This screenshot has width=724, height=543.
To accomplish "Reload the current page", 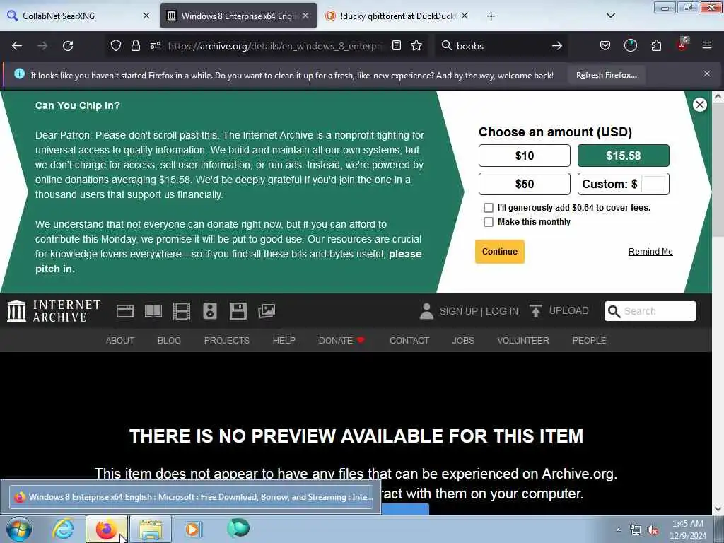I will pyautogui.click(x=68, y=46).
